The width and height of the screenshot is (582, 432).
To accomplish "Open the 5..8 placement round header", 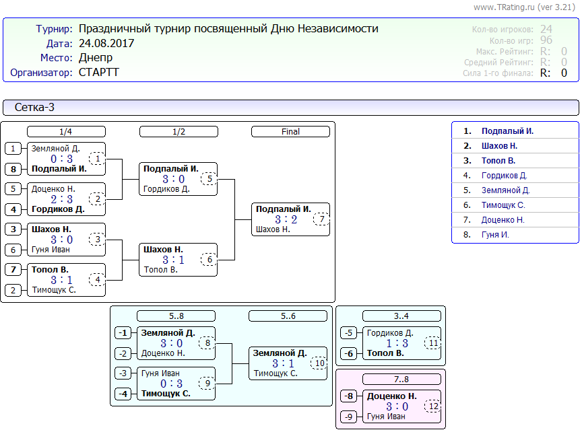I will [x=176, y=316].
